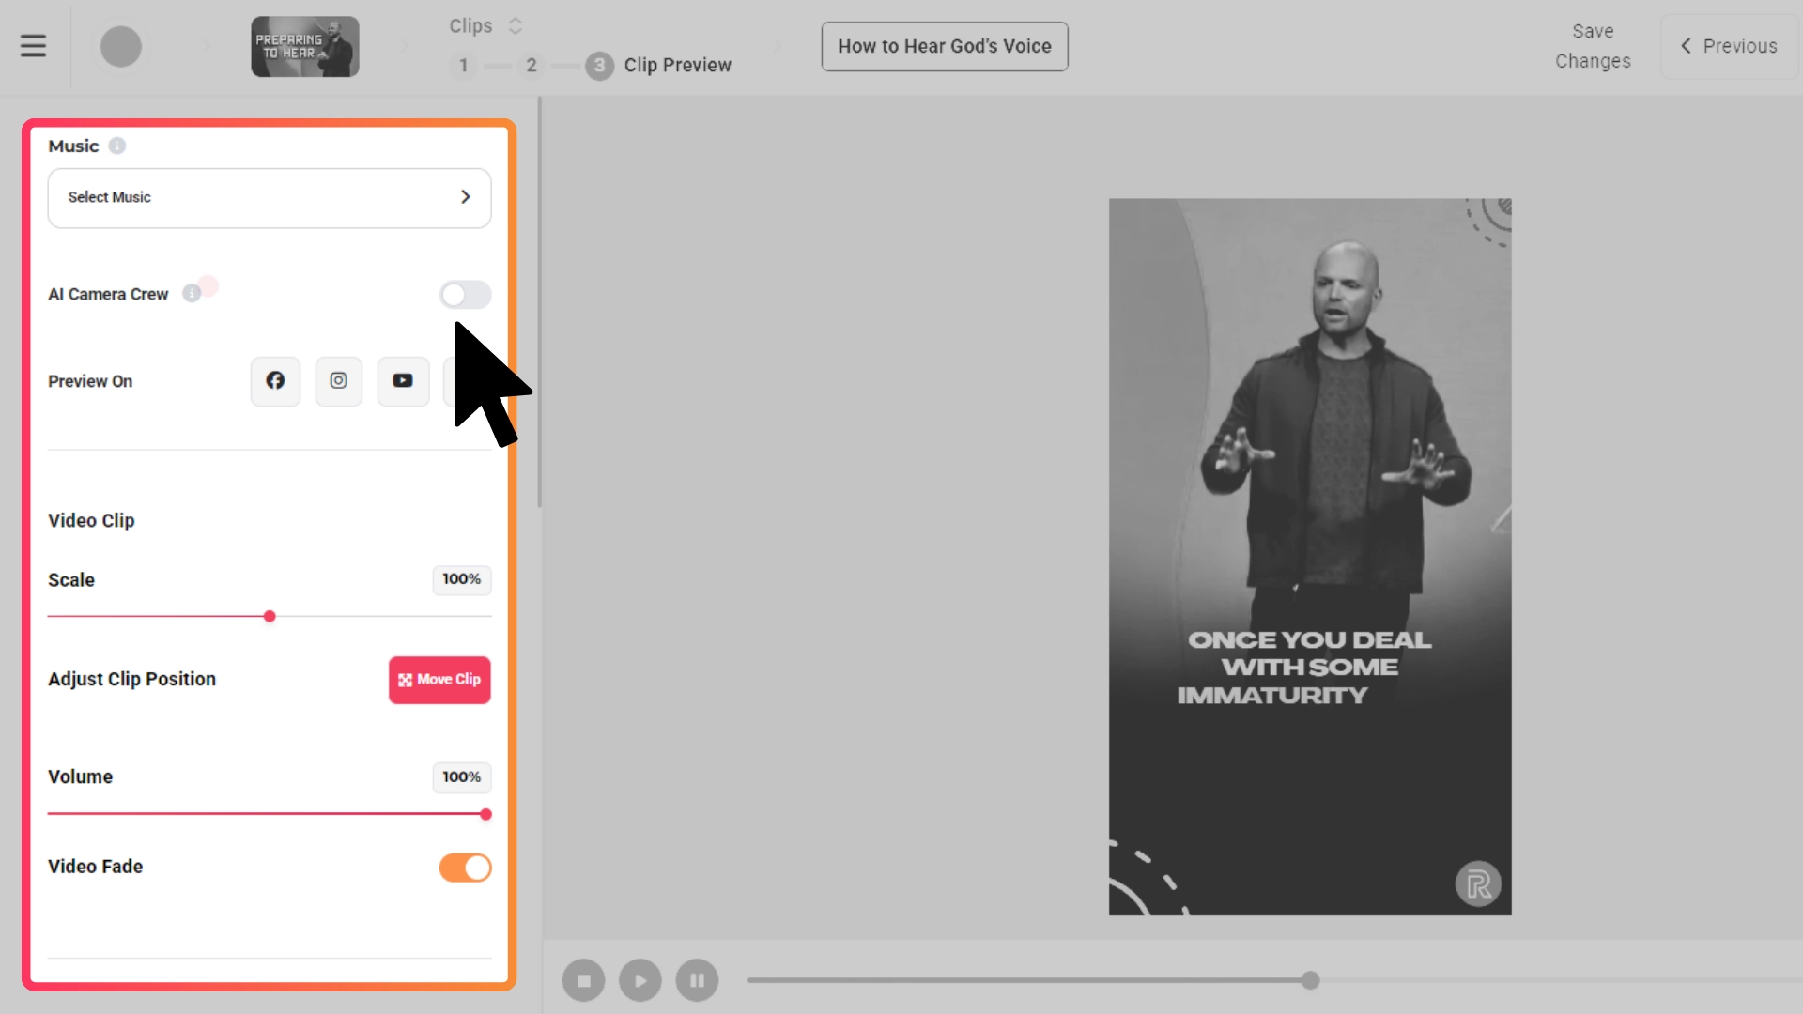Screen dimensions: 1803x1014
Task: Click the settings panel scrollbar
Action: 539,302
